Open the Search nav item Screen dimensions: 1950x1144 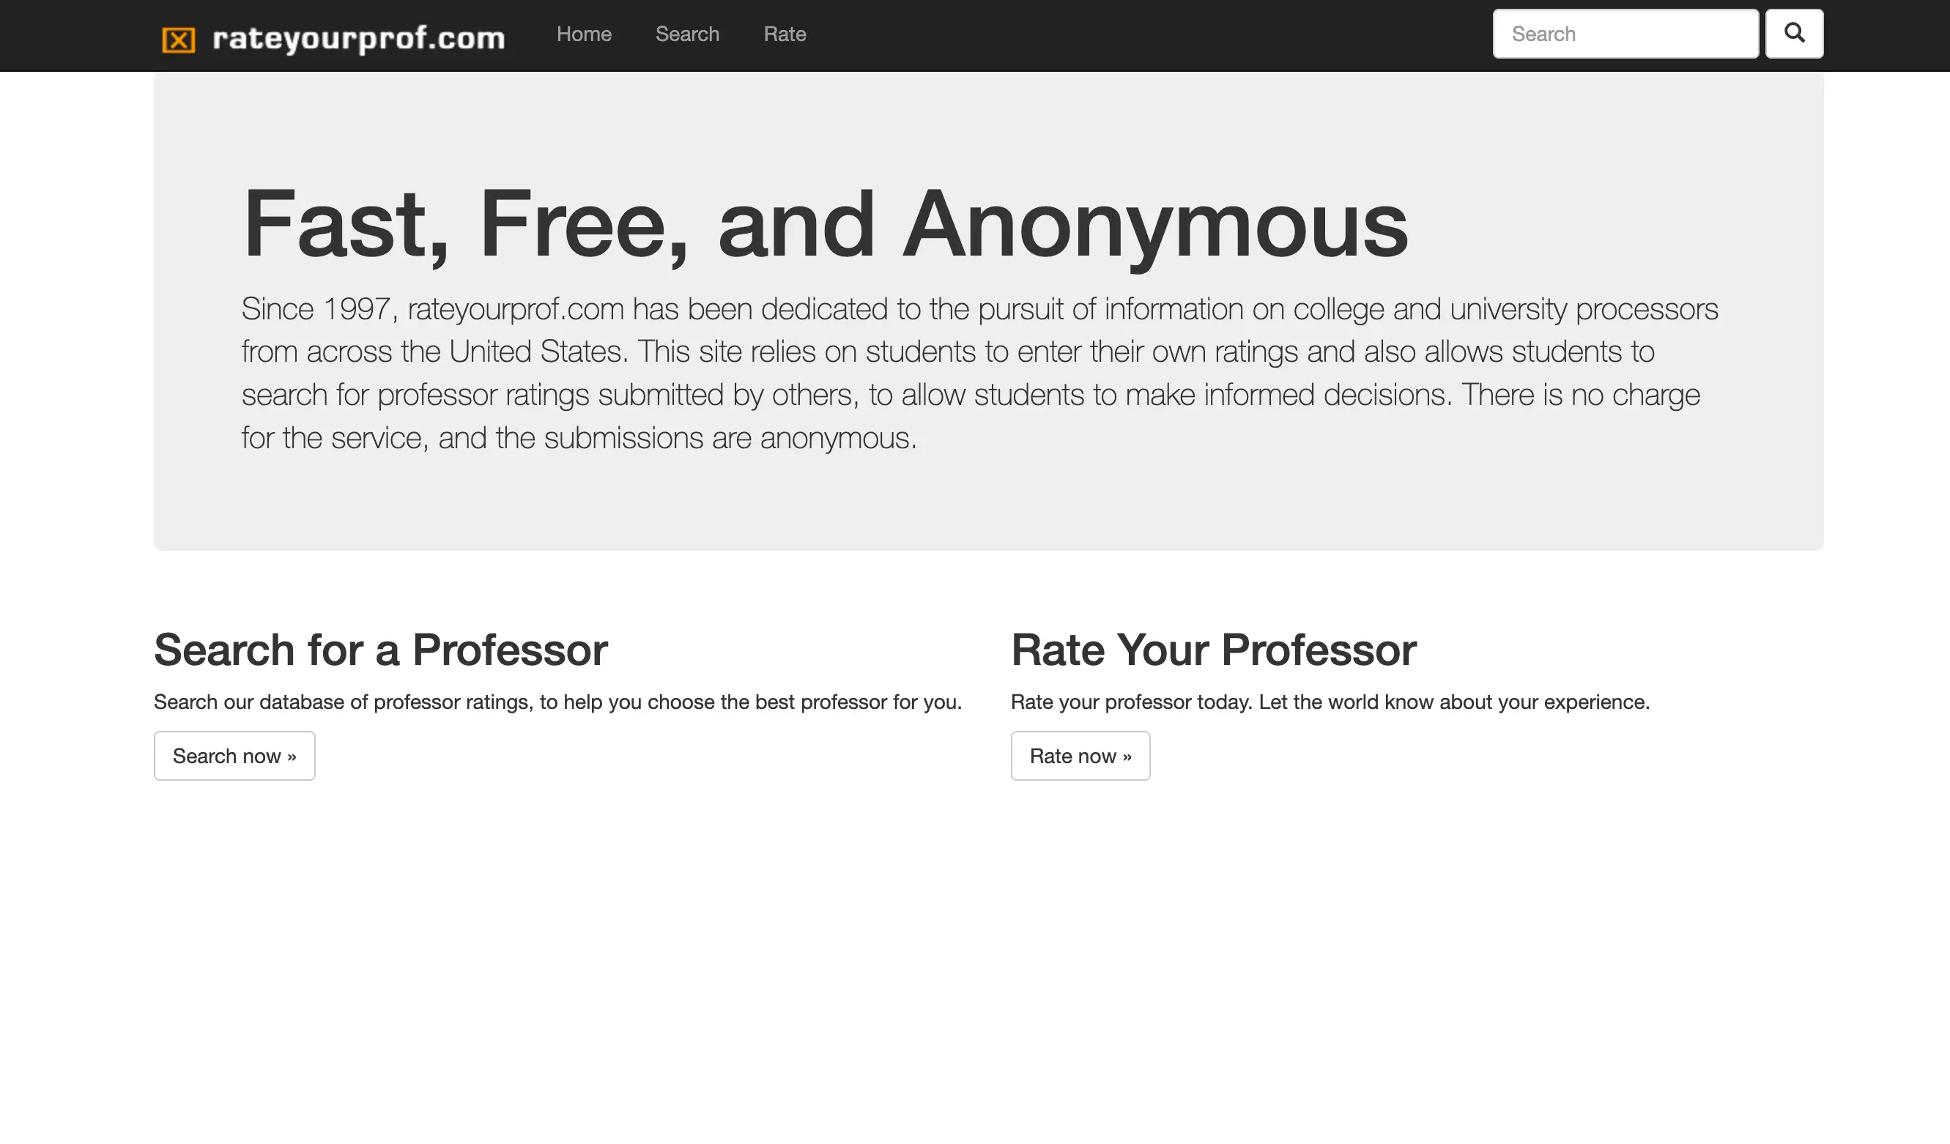tap(687, 34)
